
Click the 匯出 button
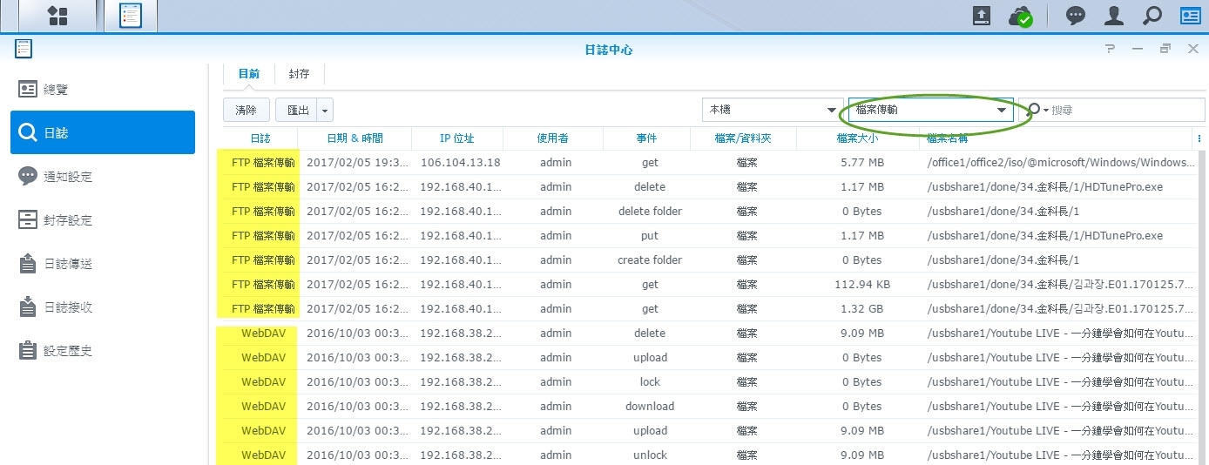click(297, 110)
